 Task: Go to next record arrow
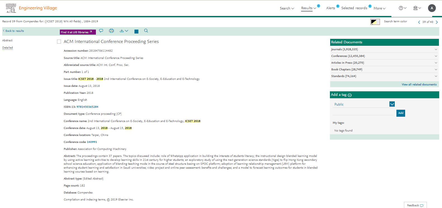[437, 22]
